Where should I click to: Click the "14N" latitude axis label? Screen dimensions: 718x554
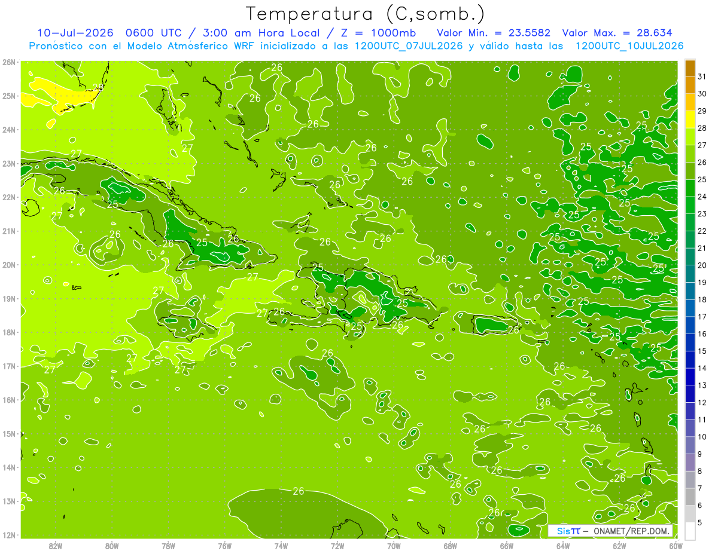[x=9, y=467]
